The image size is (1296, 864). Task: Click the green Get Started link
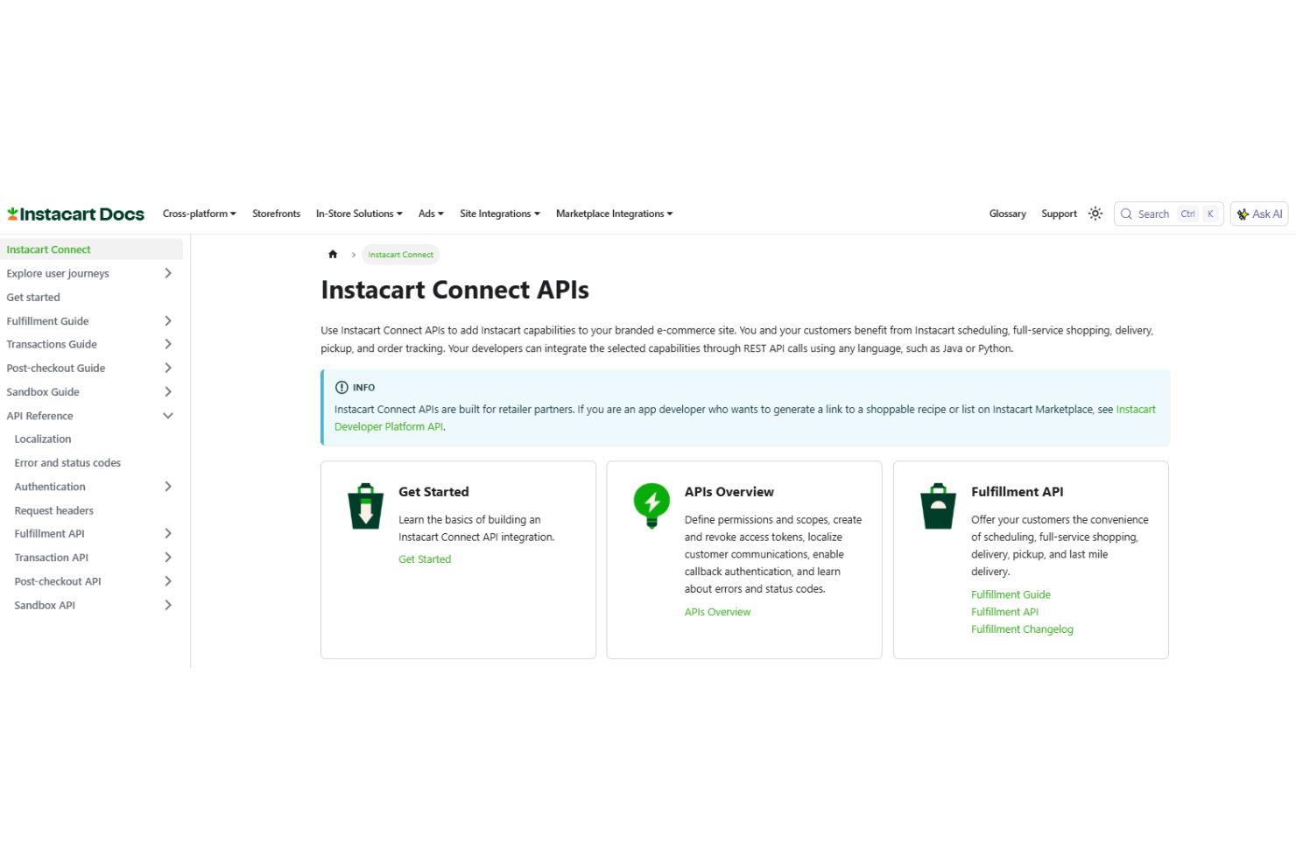tap(425, 559)
